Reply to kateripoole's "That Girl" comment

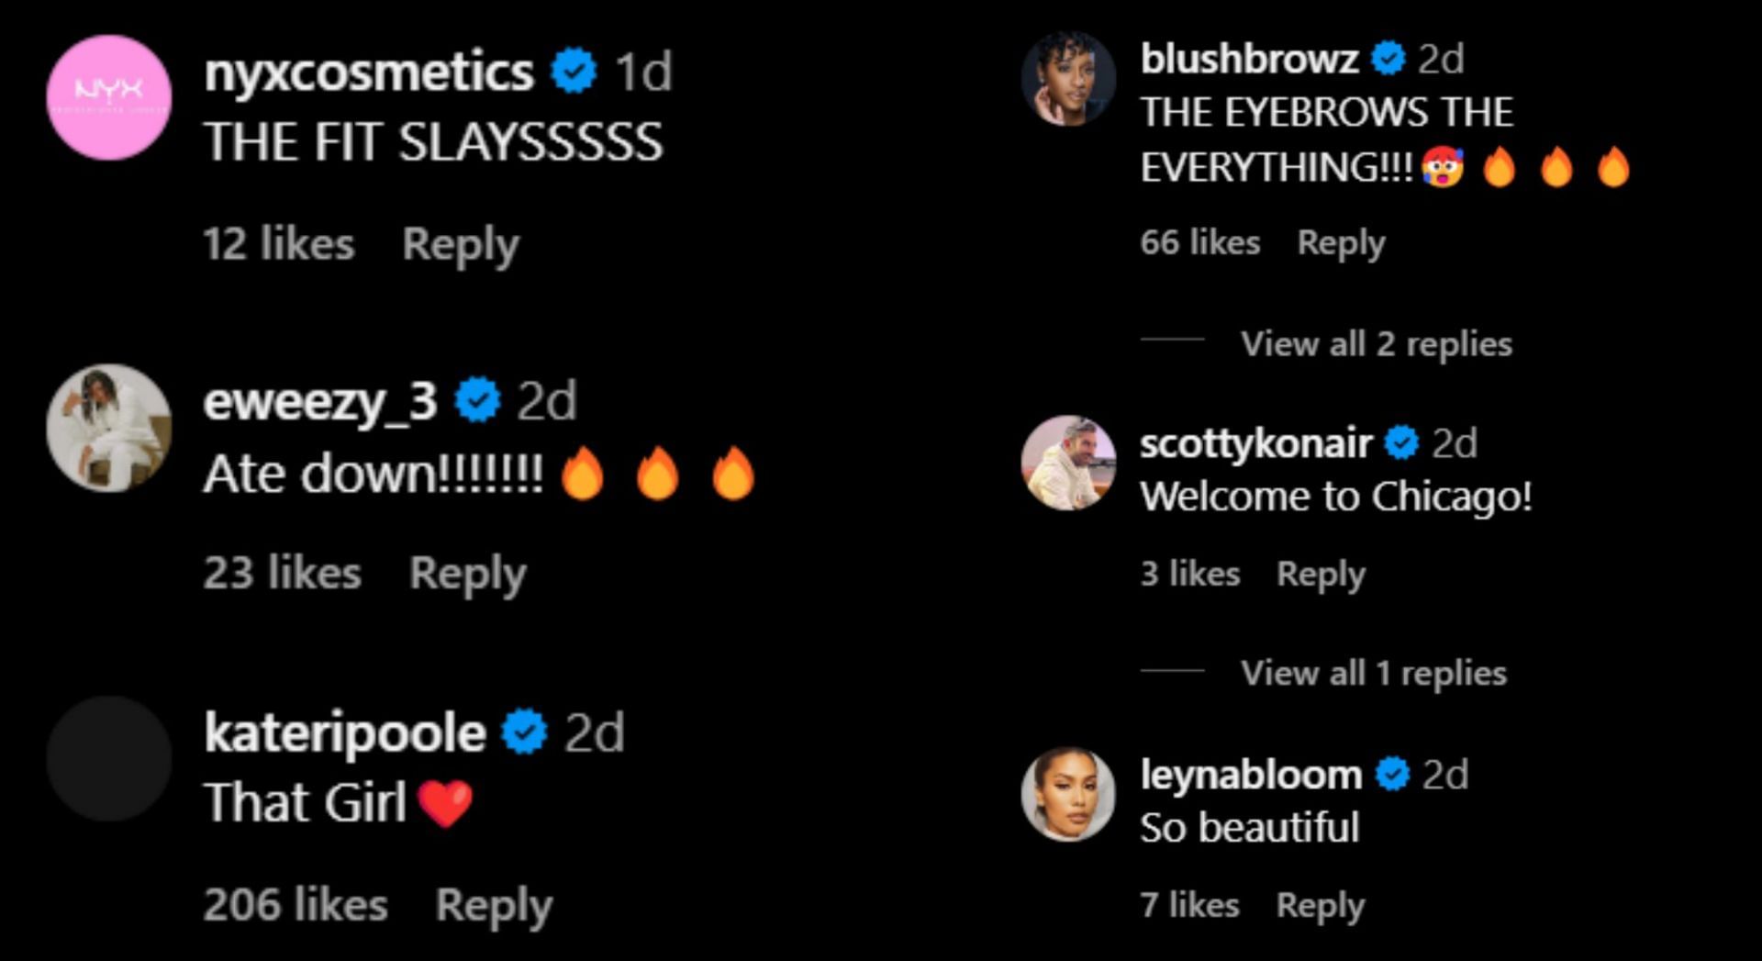click(494, 905)
